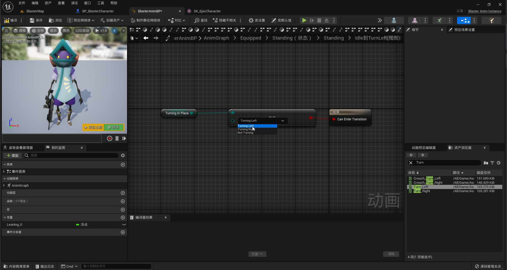Image resolution: width=507 pixels, height=270 pixels.
Task: Open My Blueprint settings gear
Action: pyautogui.click(x=123, y=155)
